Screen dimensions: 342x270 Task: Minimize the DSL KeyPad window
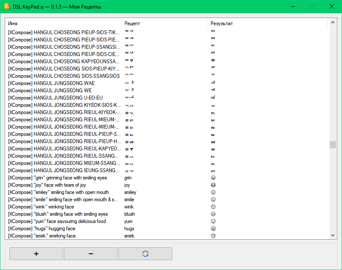coord(293,6)
